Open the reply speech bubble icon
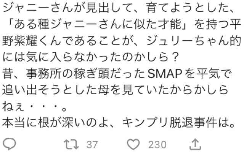This screenshot has height=158, width=244. [x=9, y=144]
